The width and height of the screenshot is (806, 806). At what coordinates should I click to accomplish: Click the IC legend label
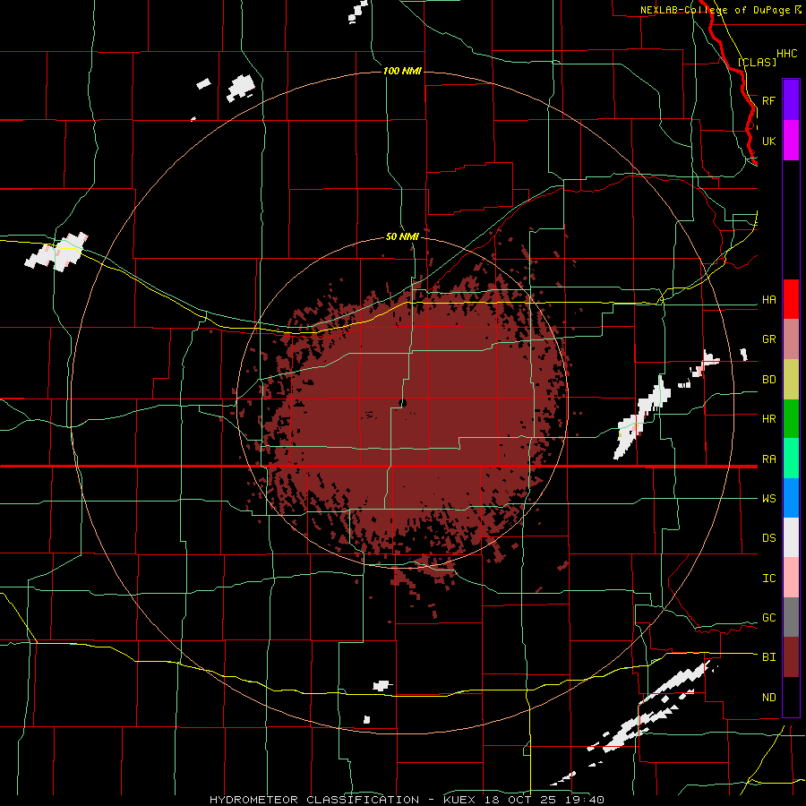coord(768,579)
